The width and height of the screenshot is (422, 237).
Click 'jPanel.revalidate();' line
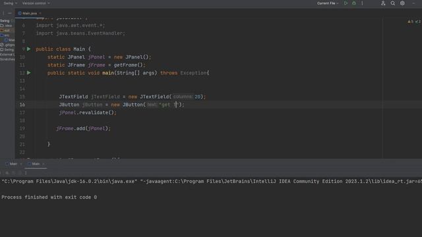88,113
